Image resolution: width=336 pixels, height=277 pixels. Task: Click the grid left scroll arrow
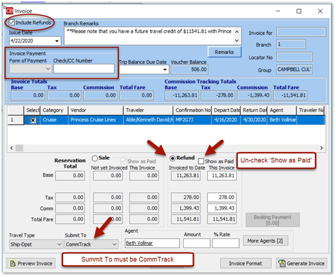(x=12, y=148)
